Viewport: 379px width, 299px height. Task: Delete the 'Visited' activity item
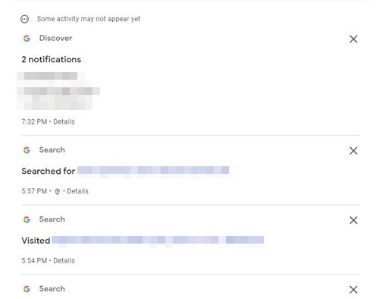[353, 220]
